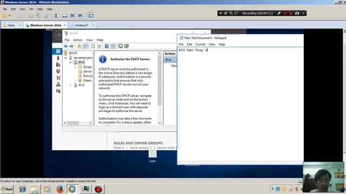Click VMware thumbnail bar icon

coord(65,16)
